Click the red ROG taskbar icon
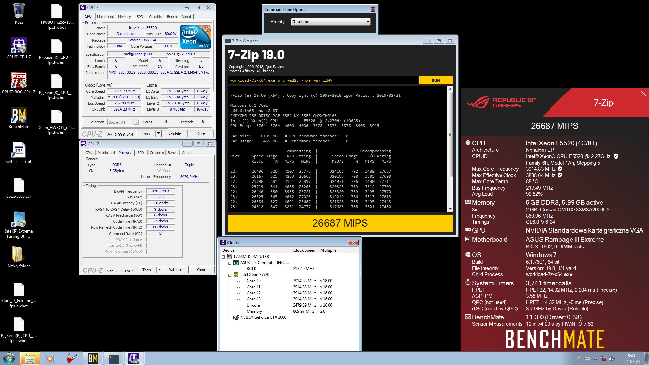This screenshot has width=649, height=365. (x=71, y=358)
